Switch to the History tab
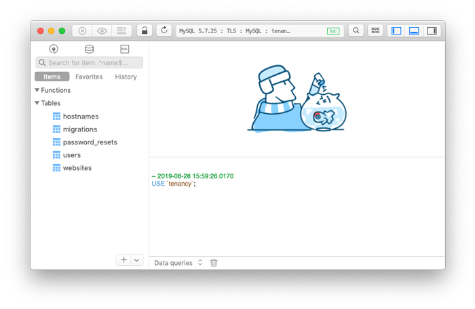Screen dimensions: 475x309 pos(126,77)
